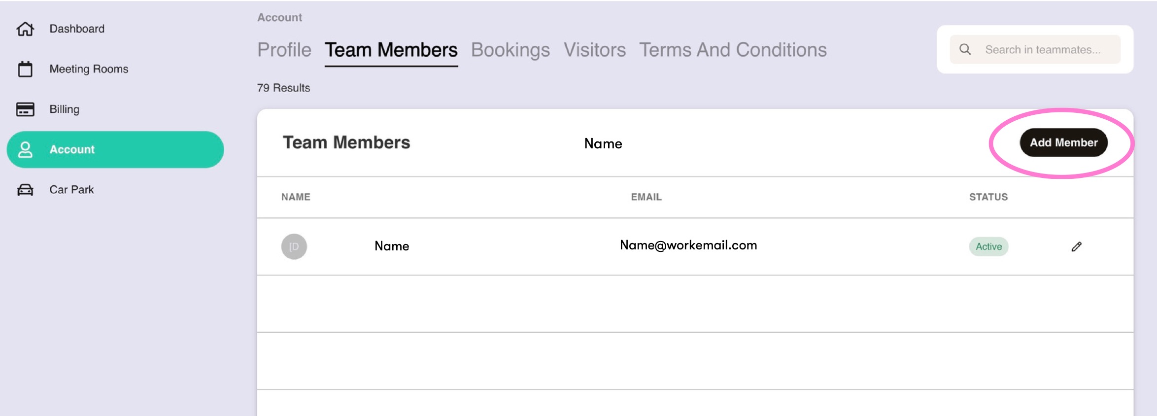This screenshot has height=416, width=1157.
Task: Click the Account person icon
Action: [x=25, y=149]
